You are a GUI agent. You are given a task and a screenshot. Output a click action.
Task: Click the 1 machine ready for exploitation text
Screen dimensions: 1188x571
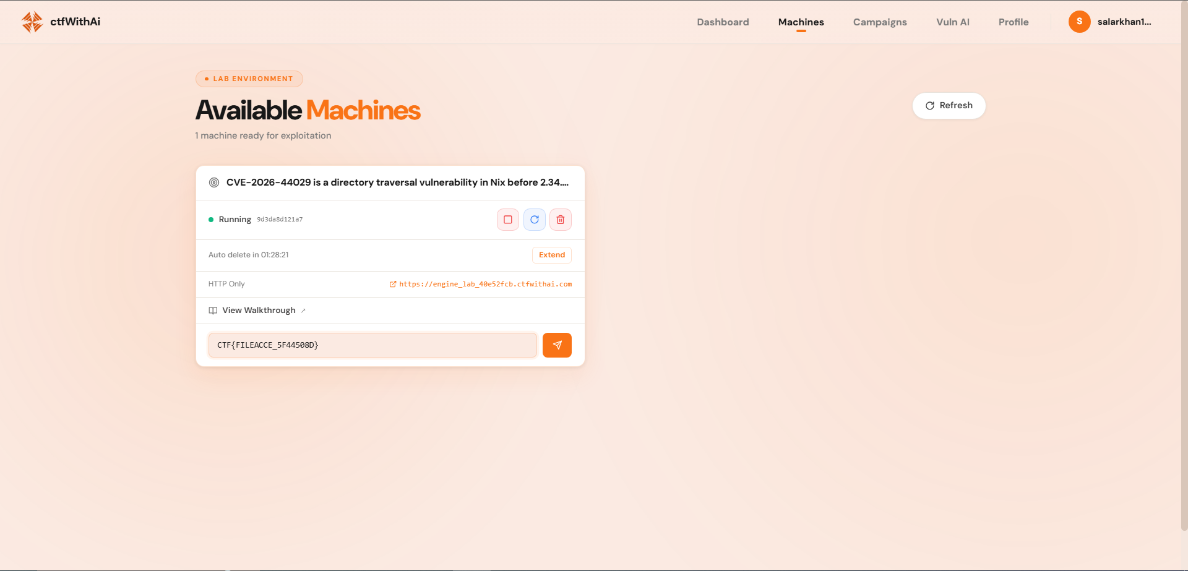(263, 135)
